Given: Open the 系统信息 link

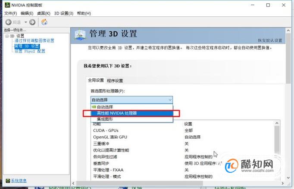Looking at the screenshot, I should [x=19, y=180].
